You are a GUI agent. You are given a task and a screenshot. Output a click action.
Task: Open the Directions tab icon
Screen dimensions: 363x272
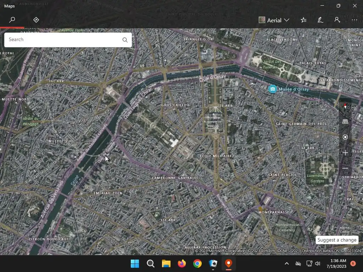tap(36, 20)
